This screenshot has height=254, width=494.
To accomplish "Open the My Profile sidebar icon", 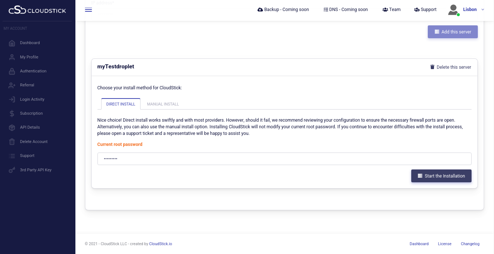I will tap(12, 57).
